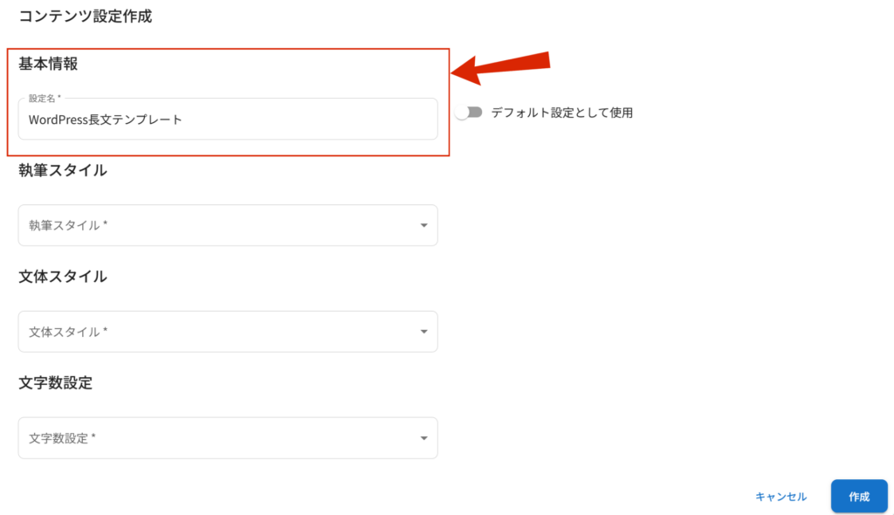Click the red arrow pointing at 基本情報

tap(500, 67)
